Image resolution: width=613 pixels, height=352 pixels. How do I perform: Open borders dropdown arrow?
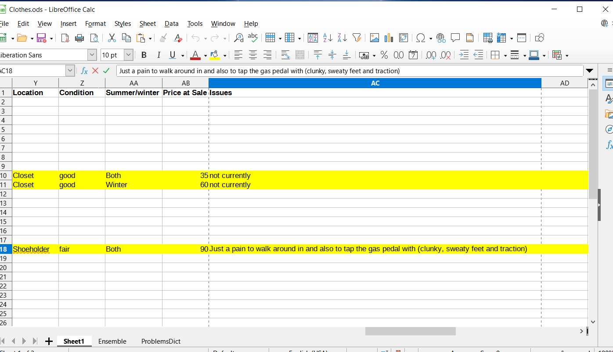505,55
